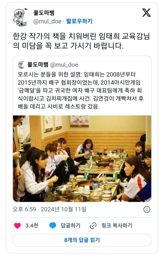Click the 3.4천 likes count

tap(32, 225)
